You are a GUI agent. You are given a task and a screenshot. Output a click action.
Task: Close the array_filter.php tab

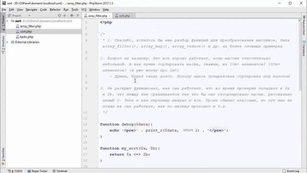click(110, 16)
